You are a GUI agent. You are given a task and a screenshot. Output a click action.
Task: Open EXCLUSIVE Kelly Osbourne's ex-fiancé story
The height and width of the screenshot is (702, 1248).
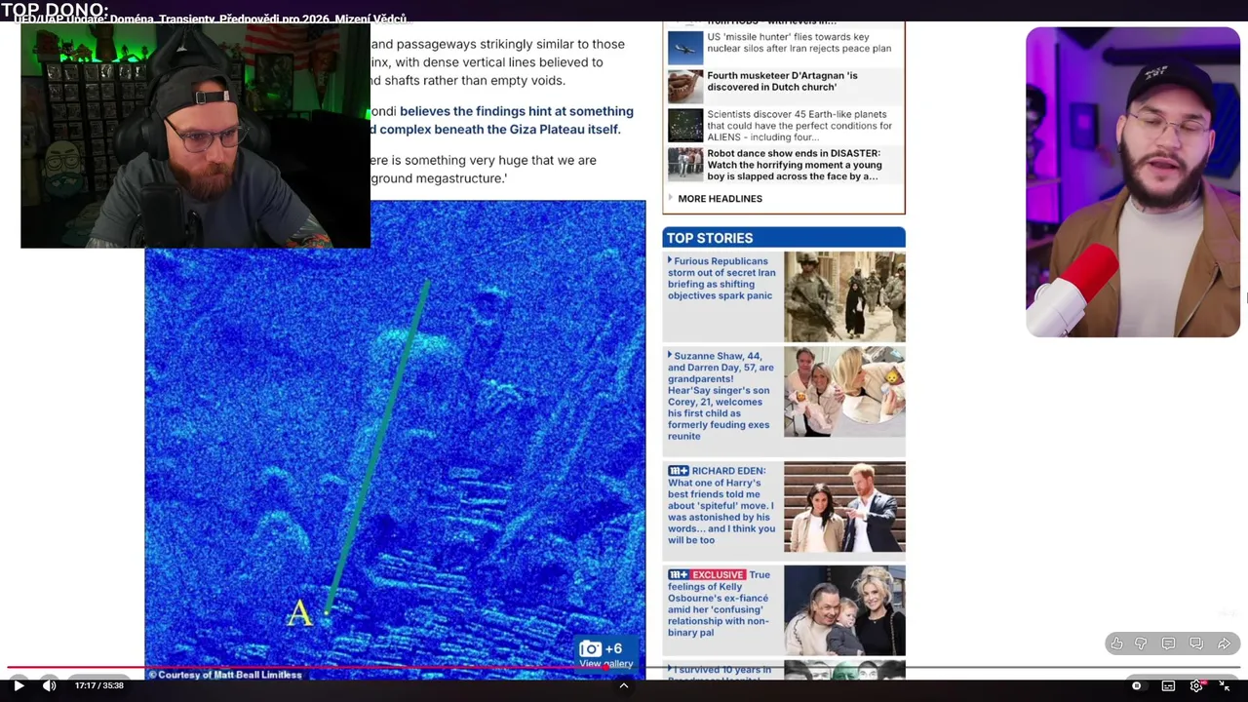pyautogui.click(x=720, y=604)
